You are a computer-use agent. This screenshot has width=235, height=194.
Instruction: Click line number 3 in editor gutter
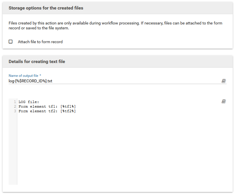15,111
